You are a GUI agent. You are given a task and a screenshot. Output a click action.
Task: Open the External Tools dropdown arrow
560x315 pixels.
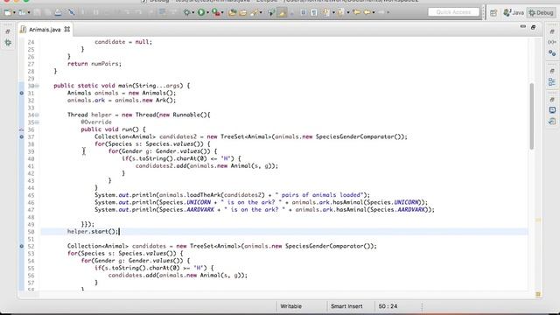pos(222,12)
